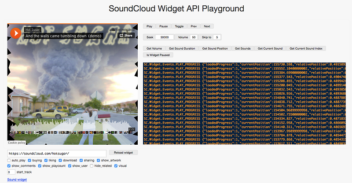Focus the start_track number field
The width and height of the screenshot is (352, 183).
pyautogui.click(x=11, y=172)
